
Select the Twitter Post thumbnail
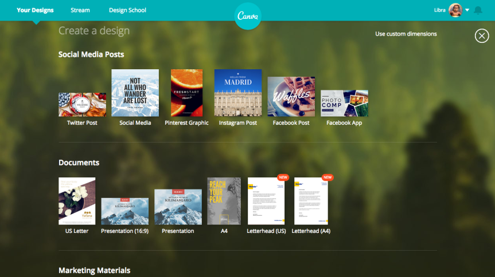[83, 105]
